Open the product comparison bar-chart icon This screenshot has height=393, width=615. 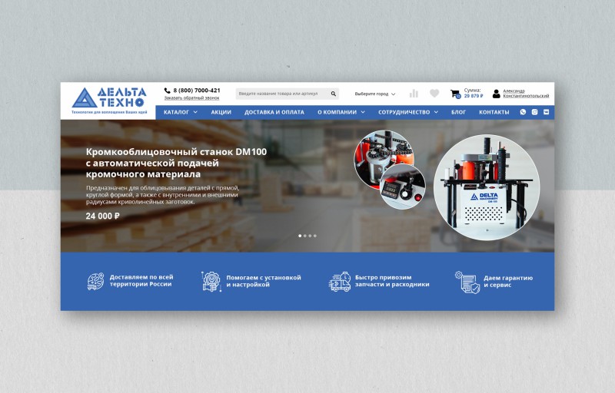[x=414, y=93]
